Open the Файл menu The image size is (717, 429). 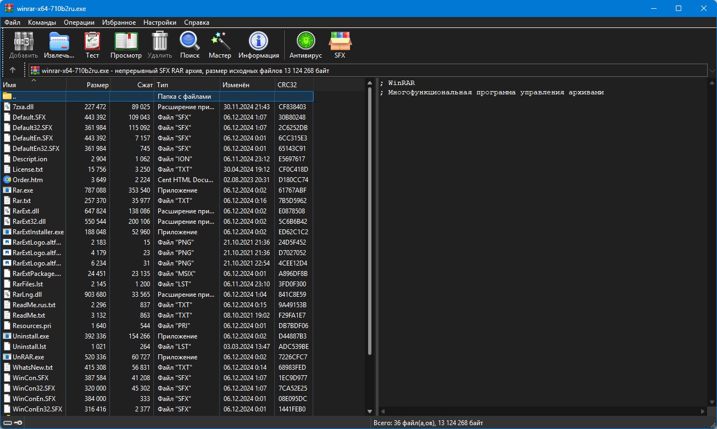click(12, 22)
